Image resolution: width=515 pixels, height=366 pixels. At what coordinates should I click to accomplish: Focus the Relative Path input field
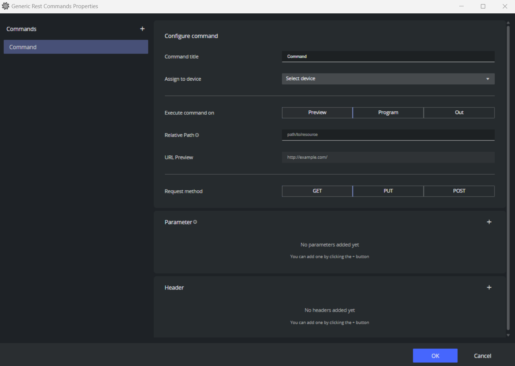pos(388,135)
